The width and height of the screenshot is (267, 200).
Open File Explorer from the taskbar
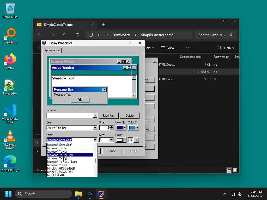78,194
